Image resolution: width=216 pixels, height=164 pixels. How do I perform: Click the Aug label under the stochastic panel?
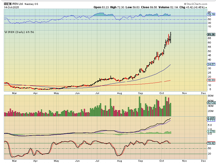(x=119, y=161)
